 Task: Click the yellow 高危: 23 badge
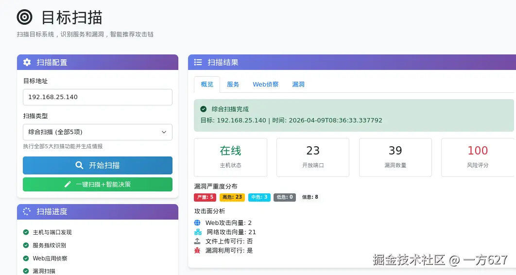(x=232, y=197)
